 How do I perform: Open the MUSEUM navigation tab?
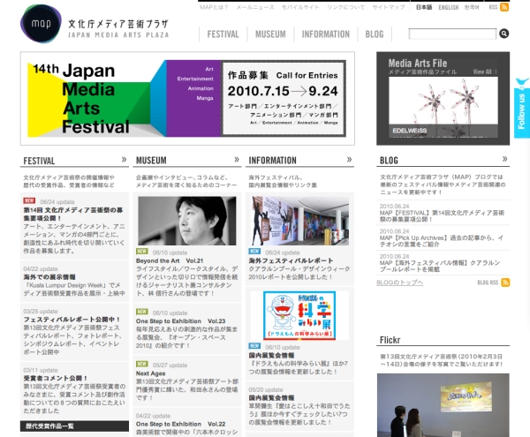pos(270,34)
